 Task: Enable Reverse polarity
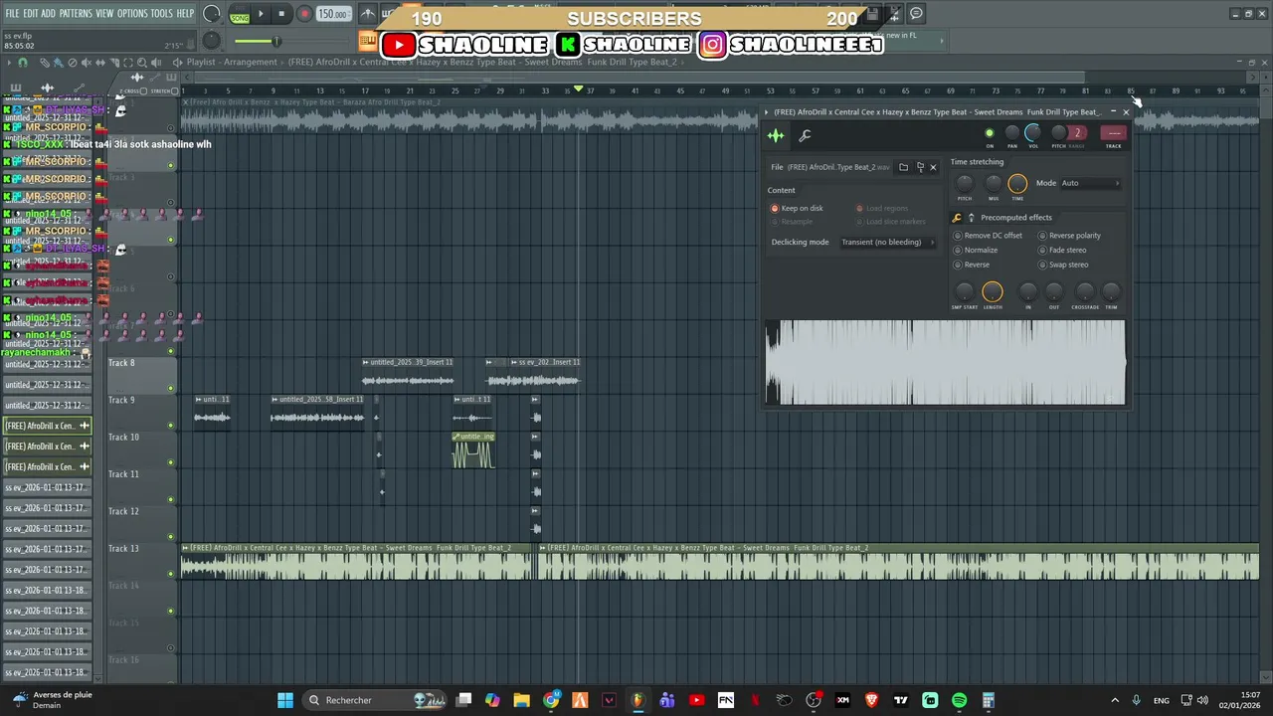[x=1070, y=236]
